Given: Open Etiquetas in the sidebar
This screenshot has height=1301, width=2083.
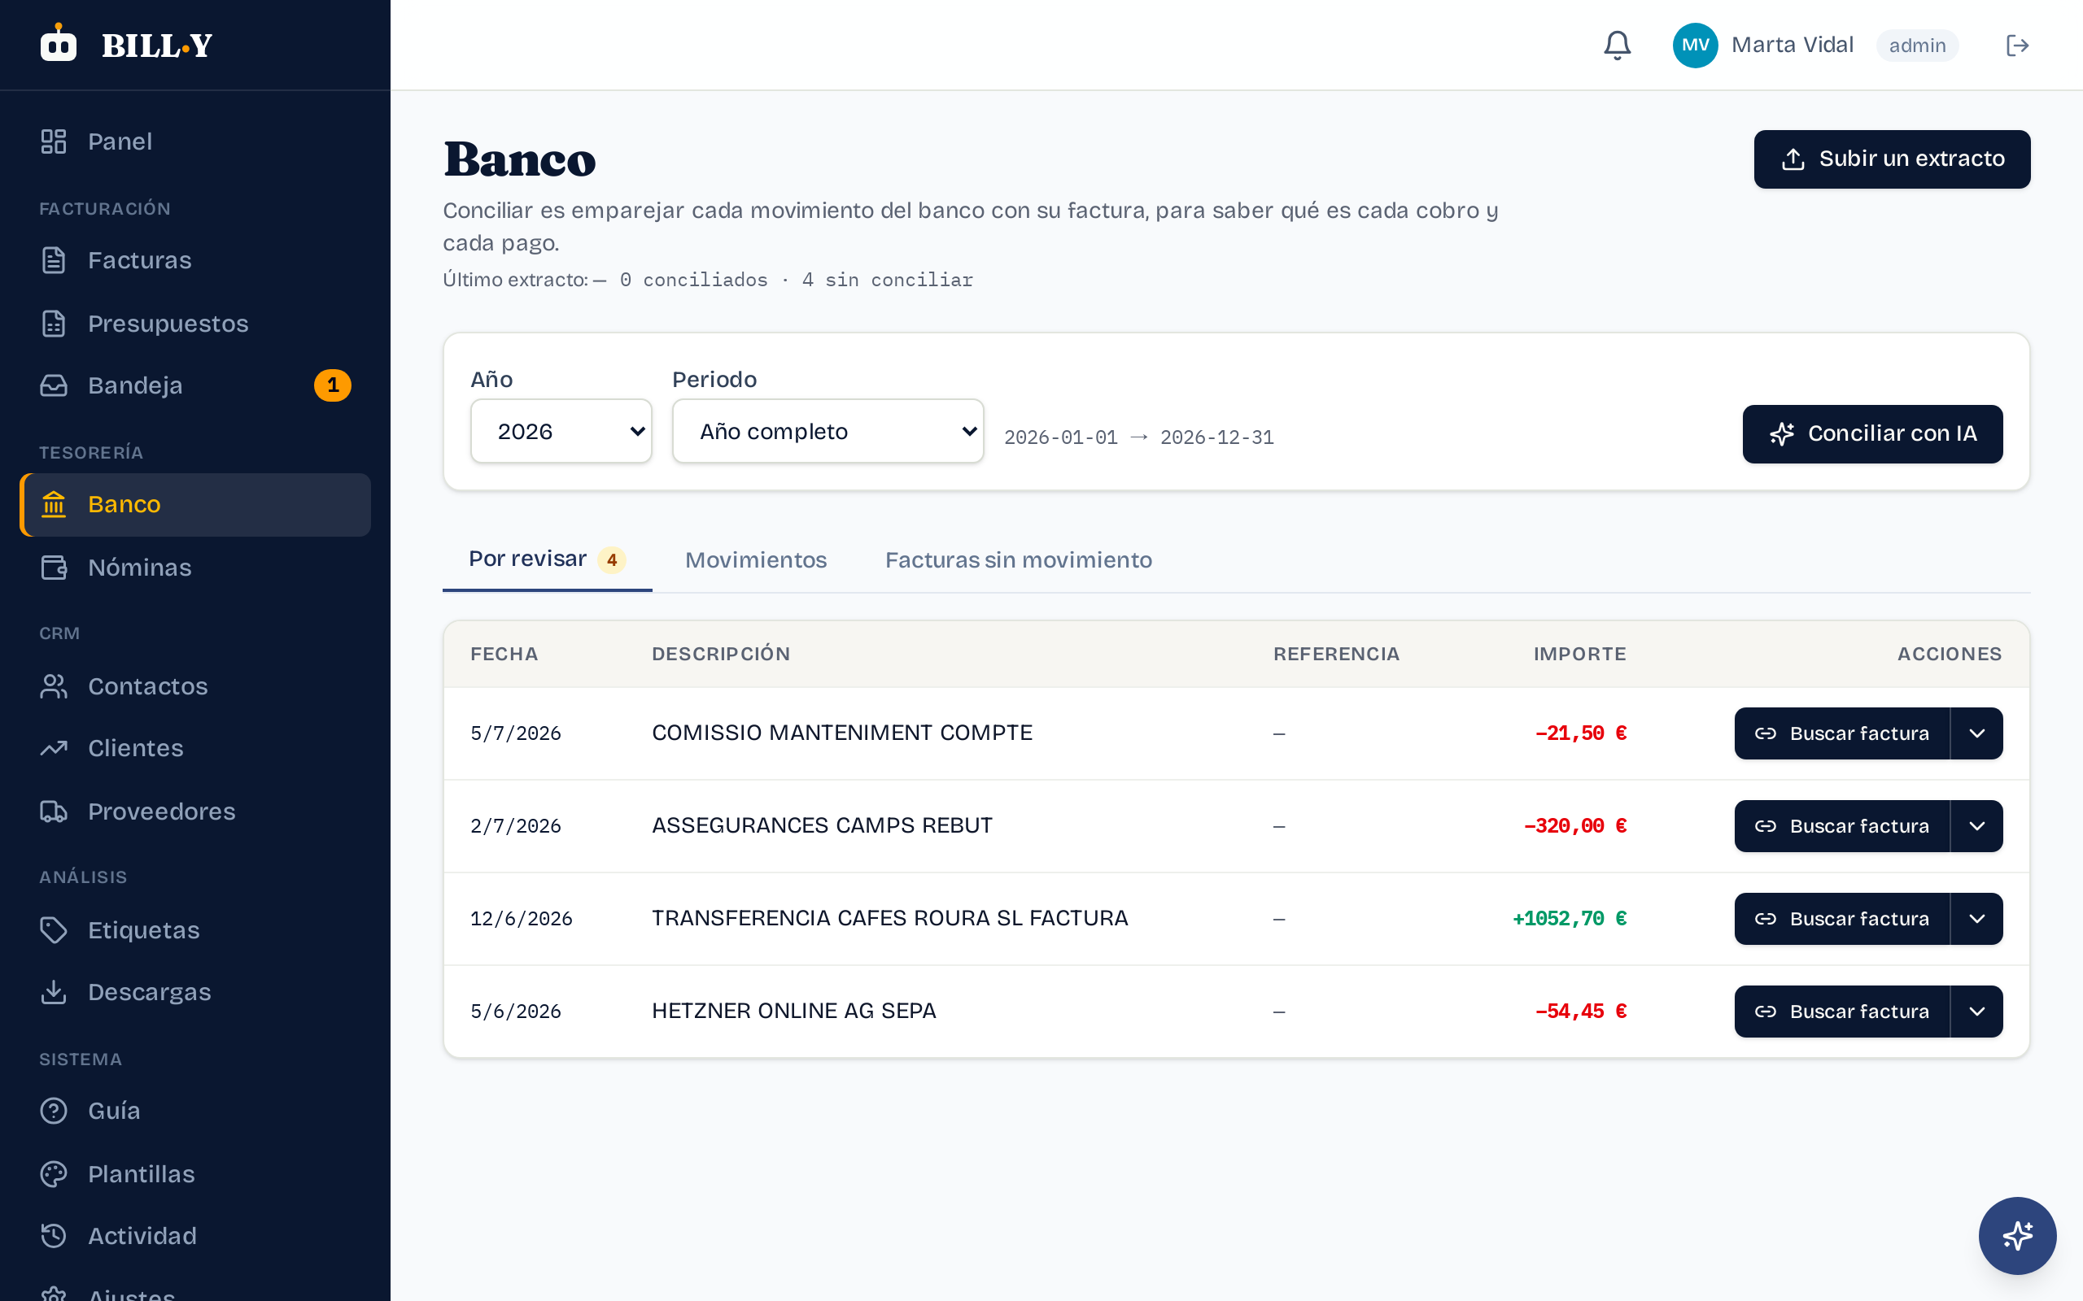Looking at the screenshot, I should pyautogui.click(x=195, y=930).
